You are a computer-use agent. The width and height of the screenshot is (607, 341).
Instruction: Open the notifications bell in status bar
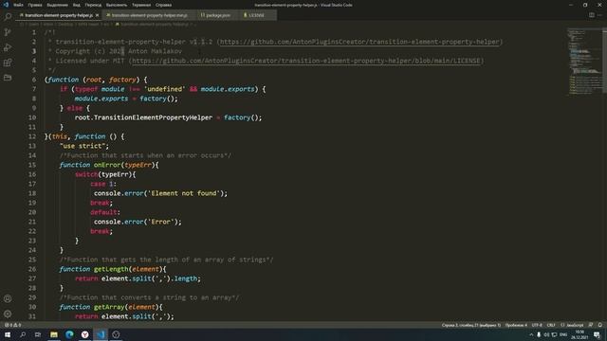pos(600,325)
